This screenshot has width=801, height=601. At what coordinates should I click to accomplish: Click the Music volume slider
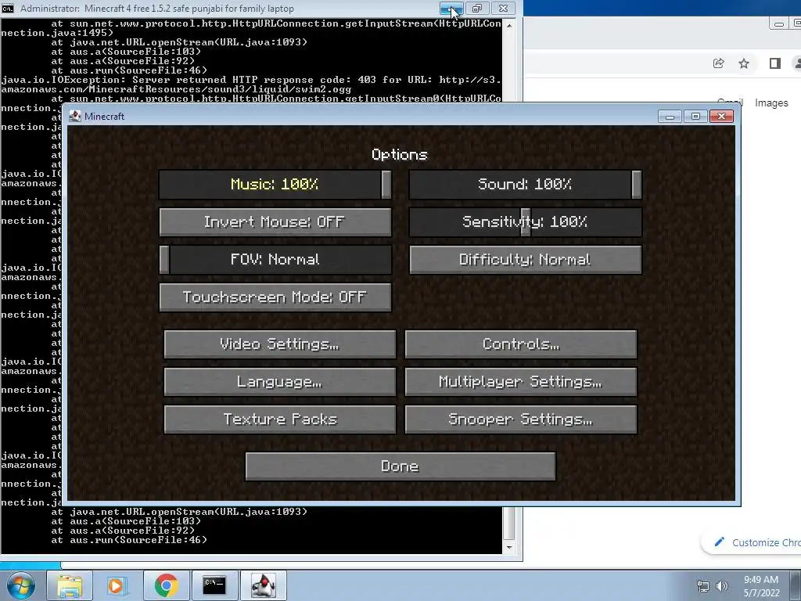coord(275,185)
